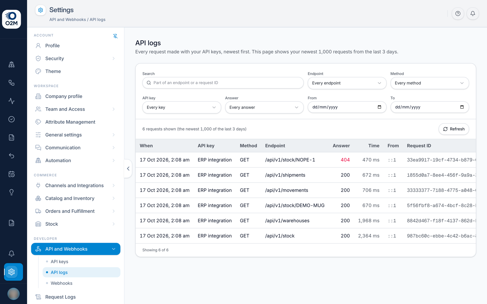This screenshot has height=304, width=487.
Task: Click the When column header
Action: [146, 146]
